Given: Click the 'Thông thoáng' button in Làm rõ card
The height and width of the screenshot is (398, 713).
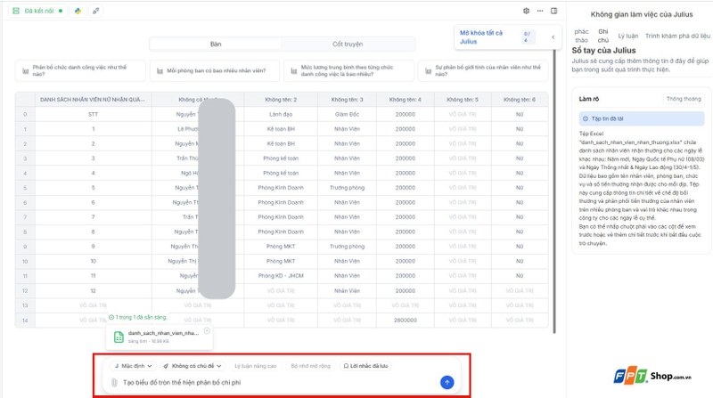Looking at the screenshot, I should 684,99.
